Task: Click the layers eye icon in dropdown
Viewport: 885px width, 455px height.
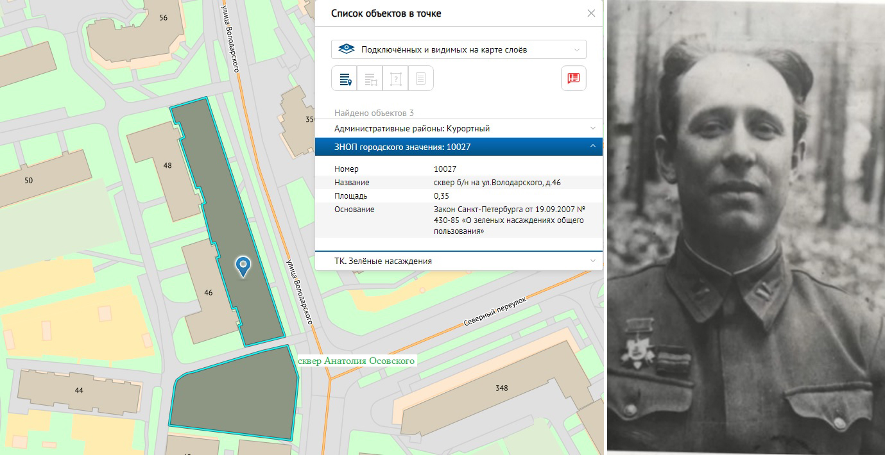Action: [346, 49]
